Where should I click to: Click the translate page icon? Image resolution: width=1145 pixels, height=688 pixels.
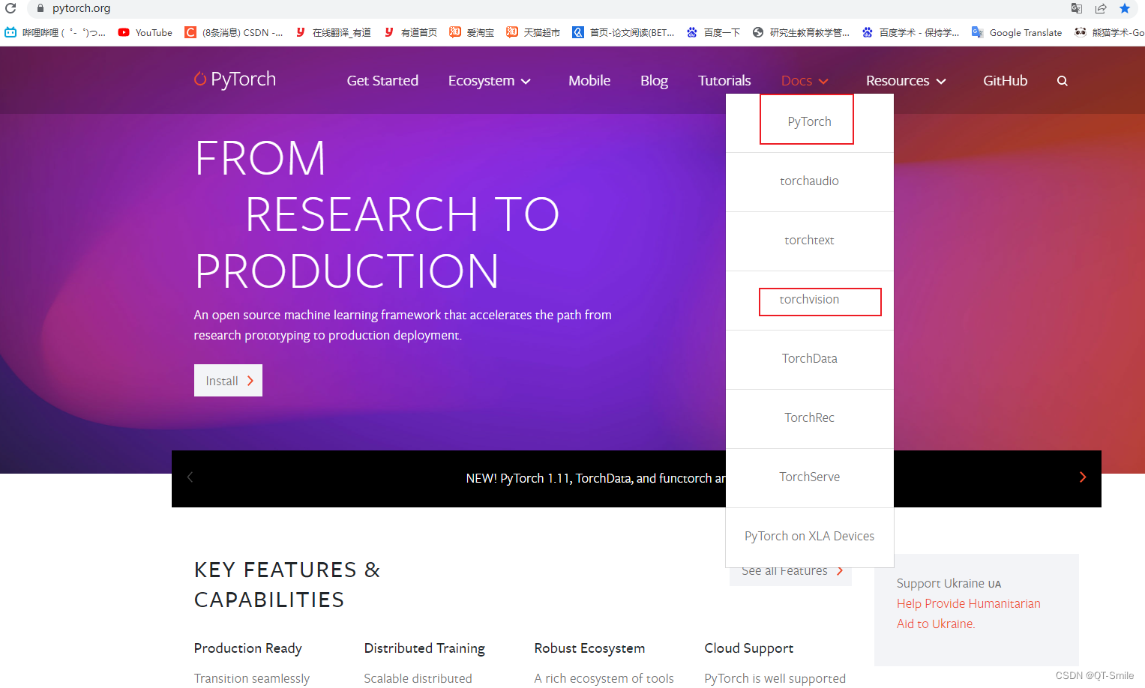click(1076, 8)
